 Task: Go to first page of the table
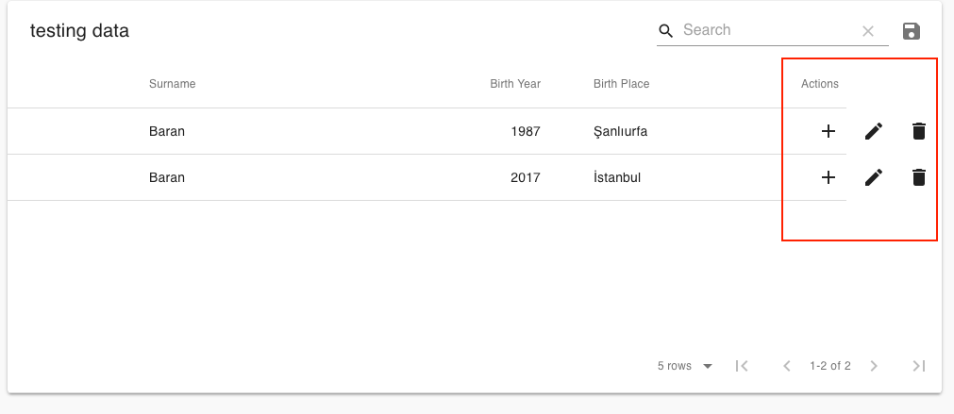coord(742,366)
